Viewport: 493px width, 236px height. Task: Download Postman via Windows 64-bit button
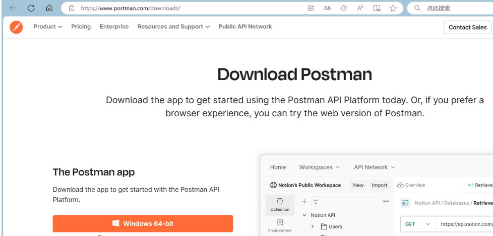pyautogui.click(x=143, y=223)
